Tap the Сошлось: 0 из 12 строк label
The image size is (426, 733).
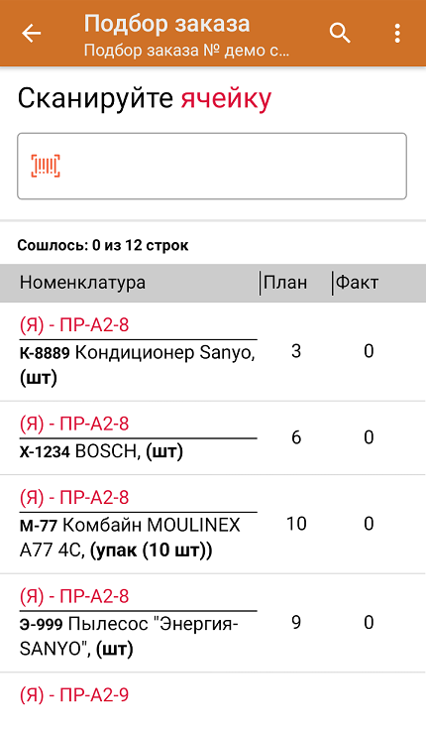coord(103,245)
